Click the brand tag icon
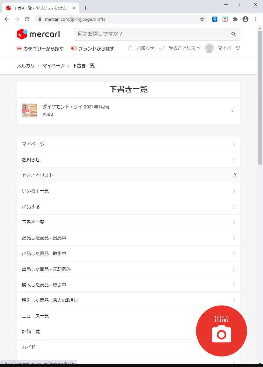Screen dimensions: 263x367 [74, 48]
